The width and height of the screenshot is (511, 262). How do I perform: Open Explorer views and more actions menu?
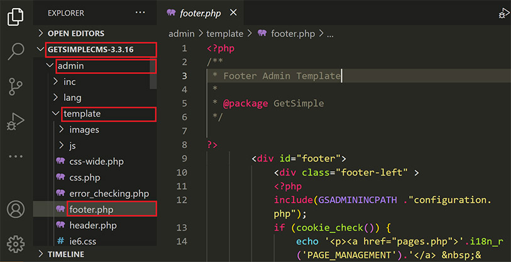pyautogui.click(x=140, y=13)
